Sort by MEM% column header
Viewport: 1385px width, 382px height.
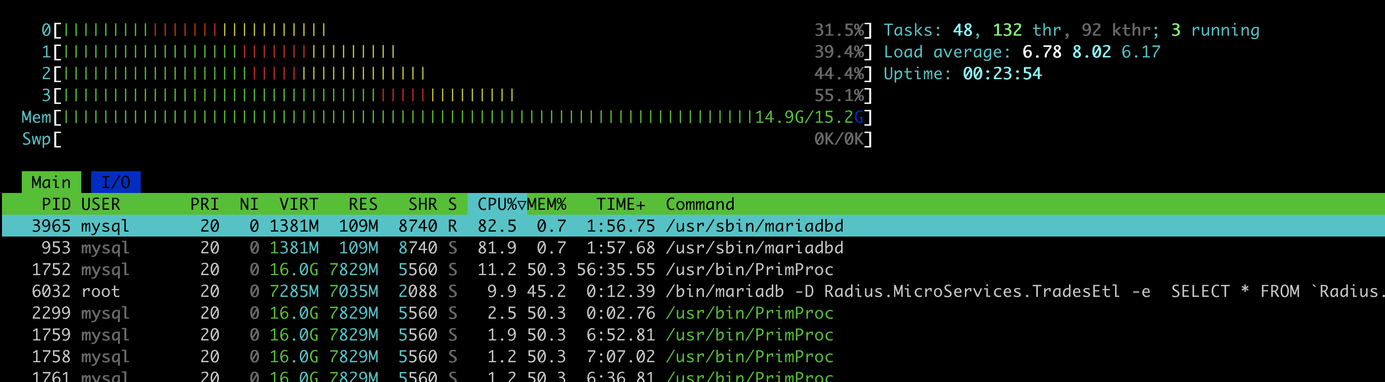546,204
